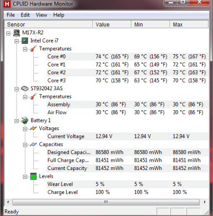Click the 86580 mWh Value cell

(109, 152)
